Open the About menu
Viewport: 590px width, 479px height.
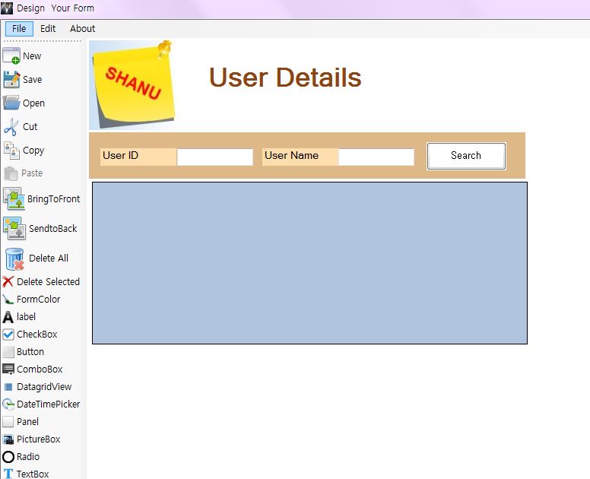[82, 29]
